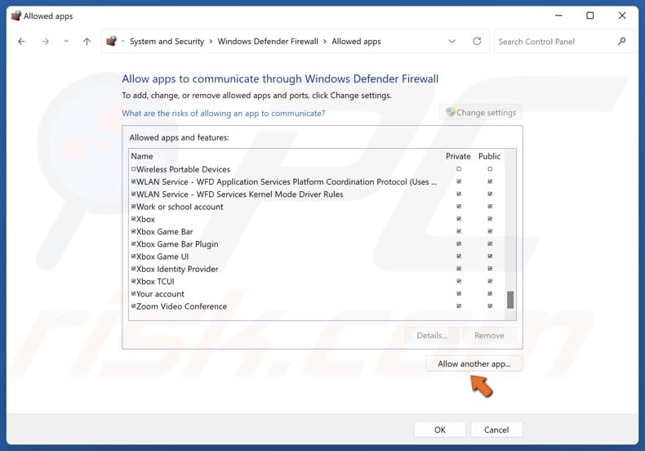The image size is (645, 451).
Task: Confirm with the OK button
Action: coord(440,430)
